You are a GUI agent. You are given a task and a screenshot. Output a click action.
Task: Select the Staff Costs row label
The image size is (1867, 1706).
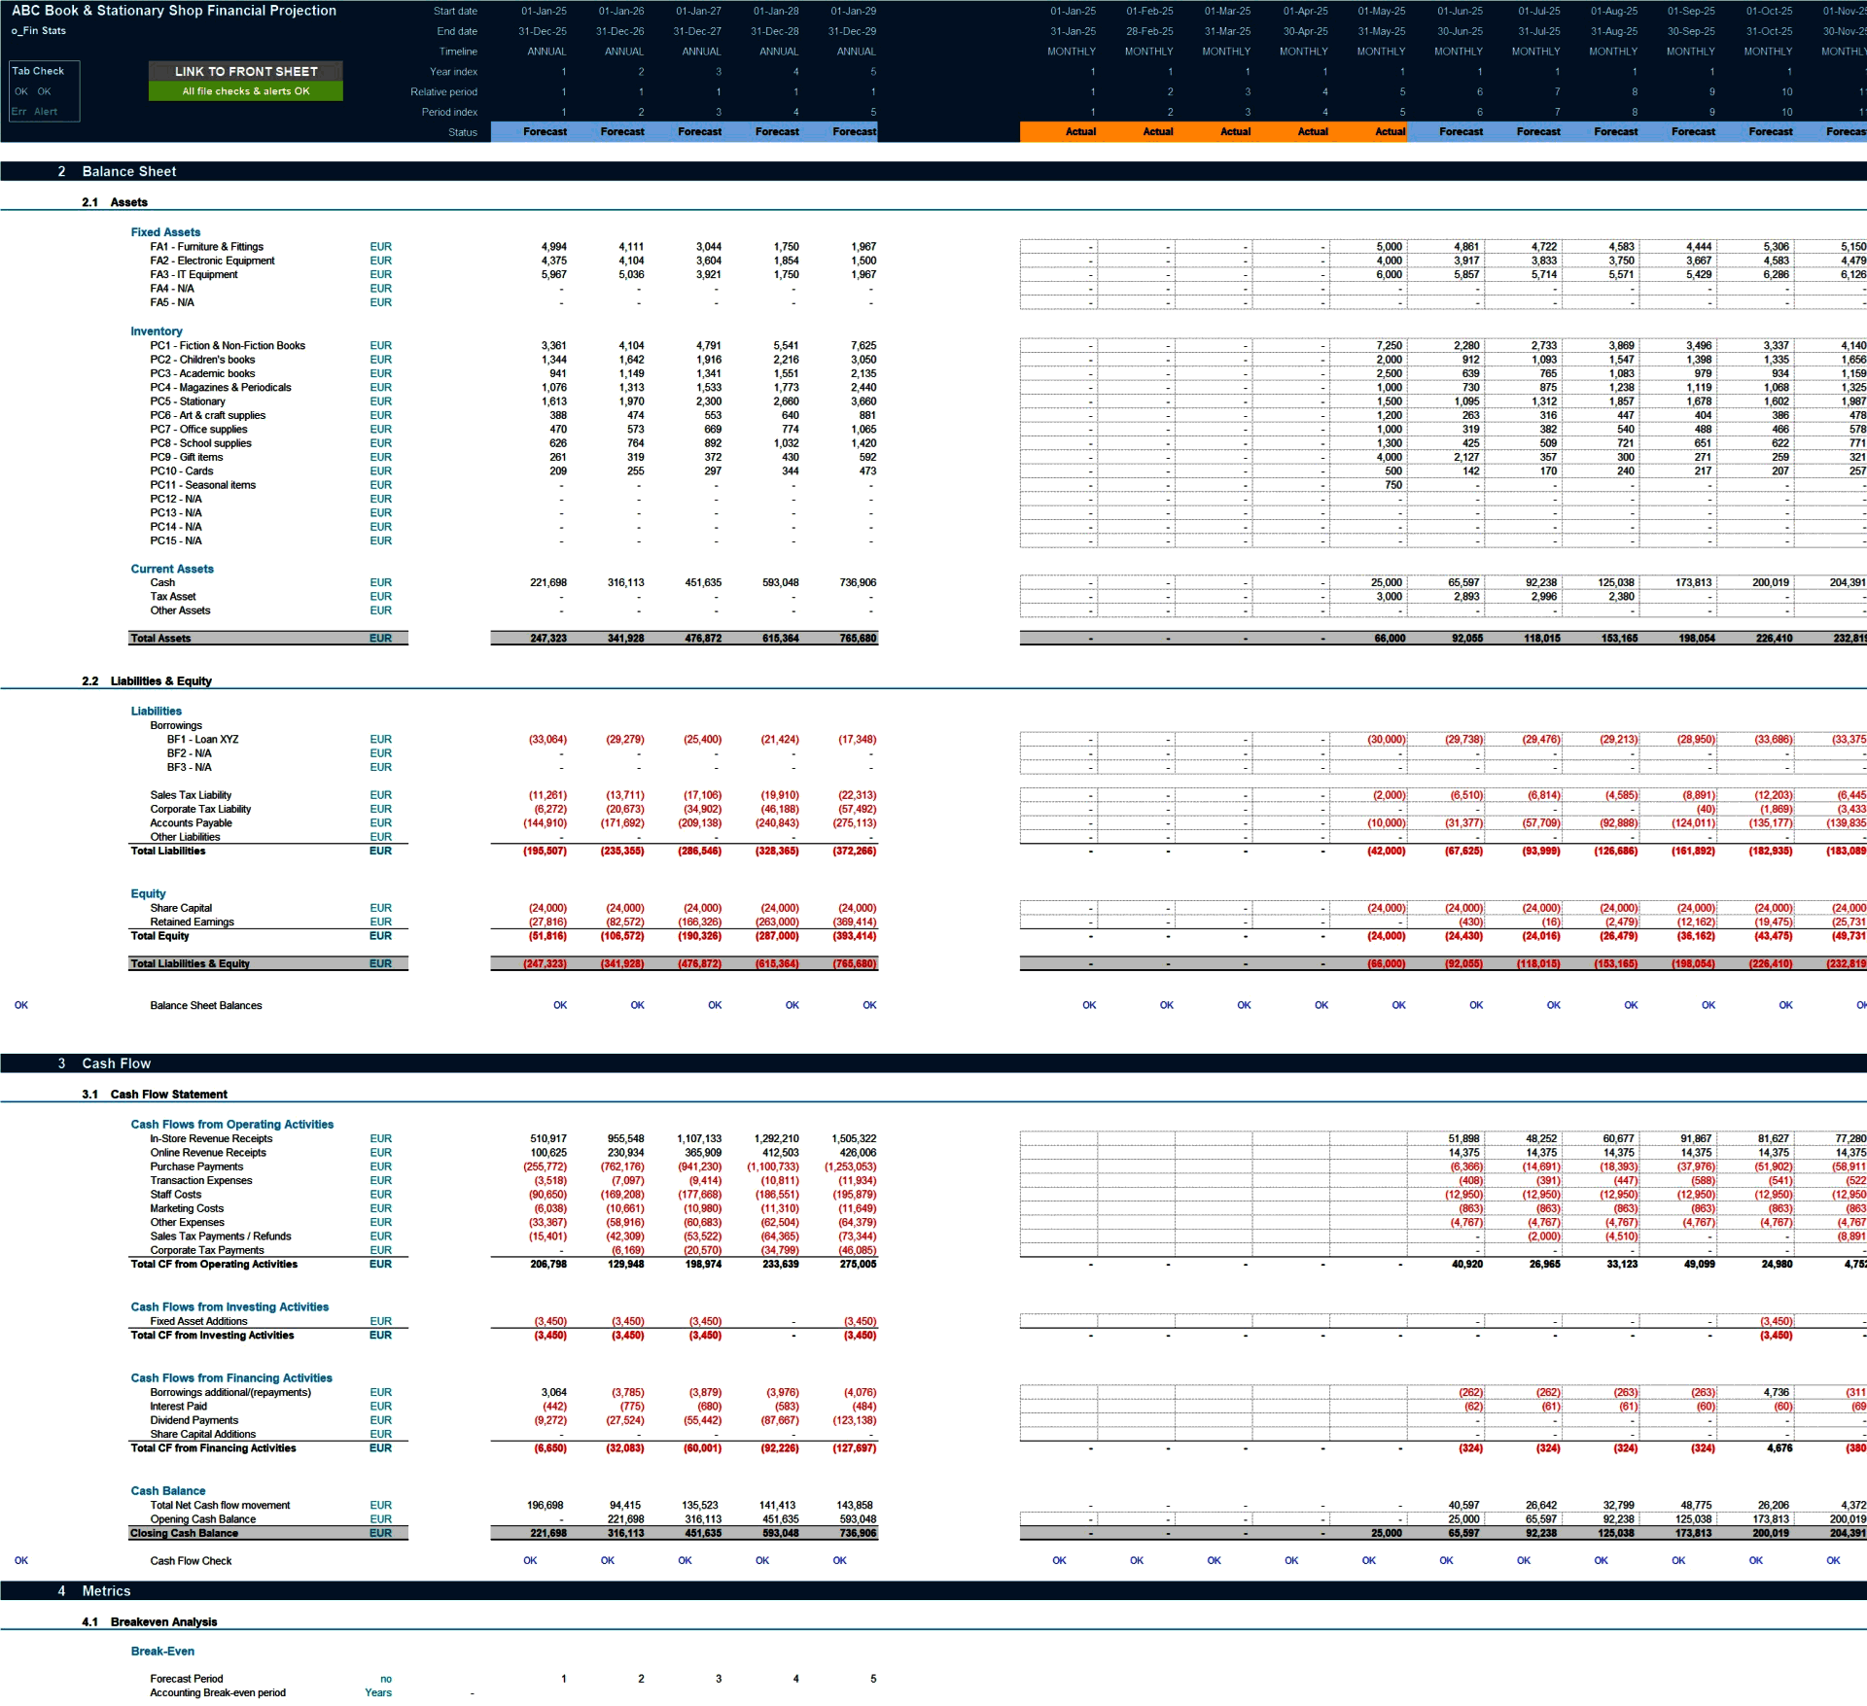176,1195
